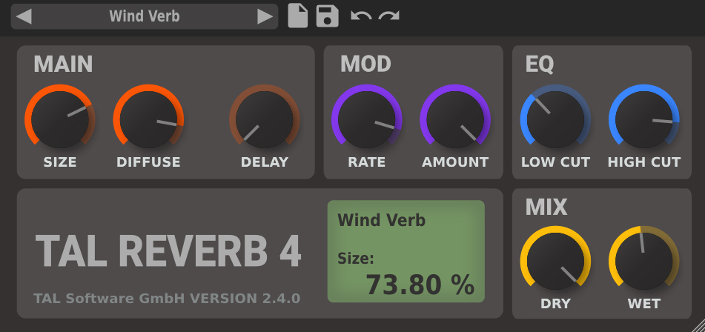
Task: Save the preset with the floppy disk icon
Action: [x=328, y=16]
